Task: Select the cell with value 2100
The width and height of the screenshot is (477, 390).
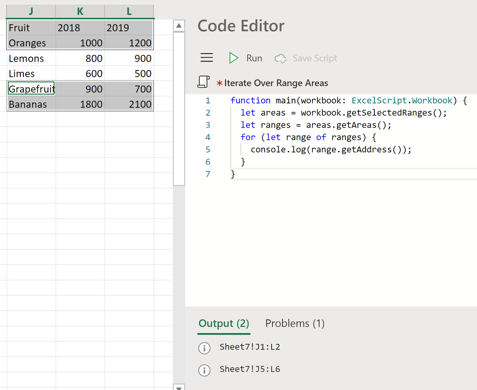Action: [129, 104]
